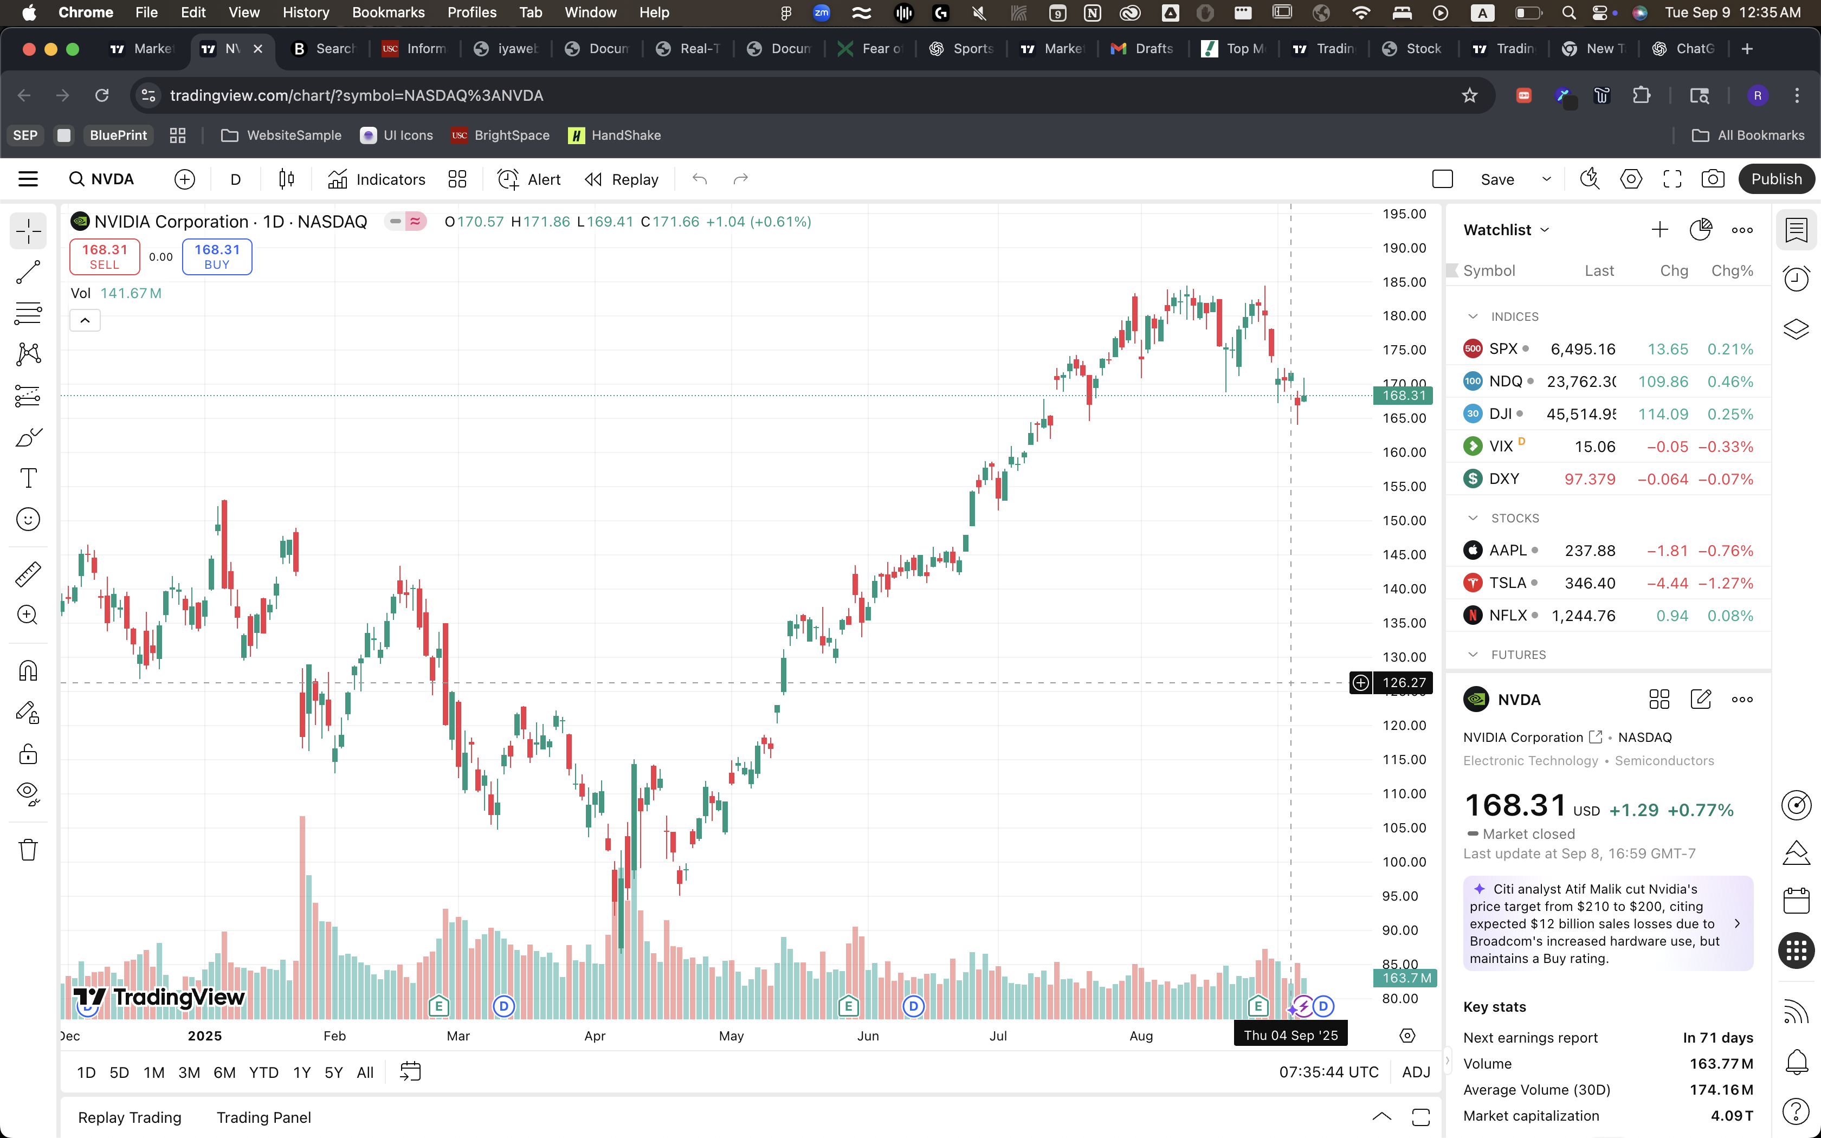The width and height of the screenshot is (1821, 1138).
Task: Toggle ADJ adjusted data setting
Action: tap(1416, 1072)
